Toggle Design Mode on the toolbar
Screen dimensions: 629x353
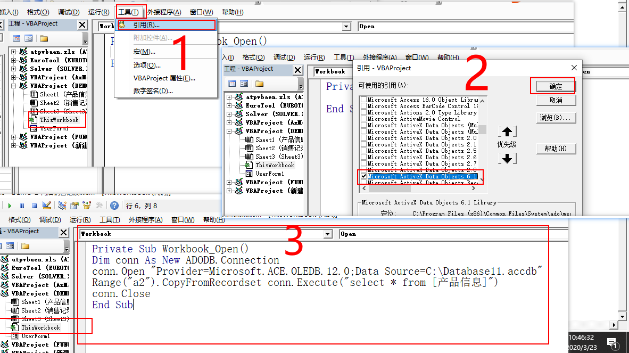pyautogui.click(x=46, y=206)
